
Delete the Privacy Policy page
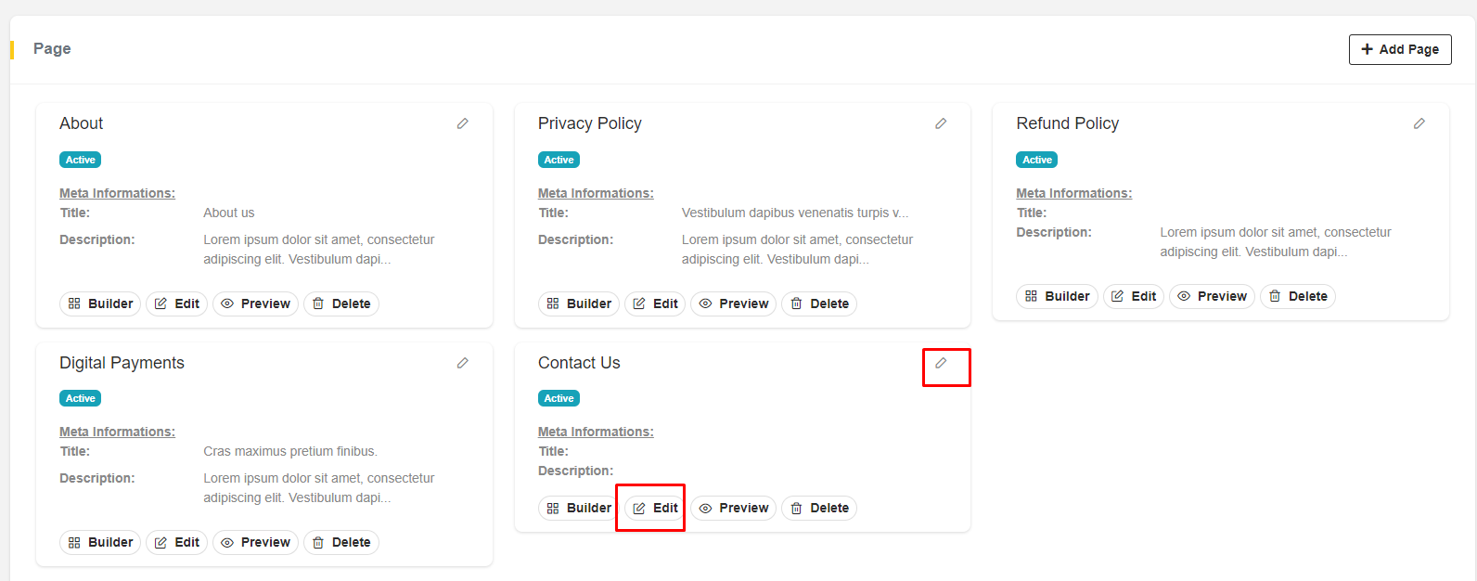[x=819, y=303]
